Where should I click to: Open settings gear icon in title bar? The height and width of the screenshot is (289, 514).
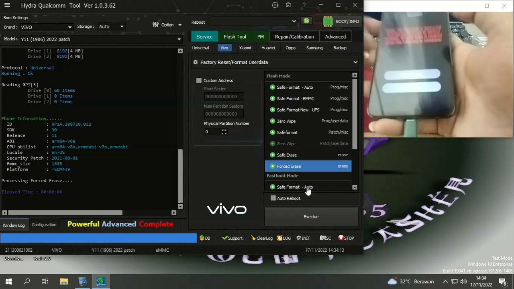275,5
